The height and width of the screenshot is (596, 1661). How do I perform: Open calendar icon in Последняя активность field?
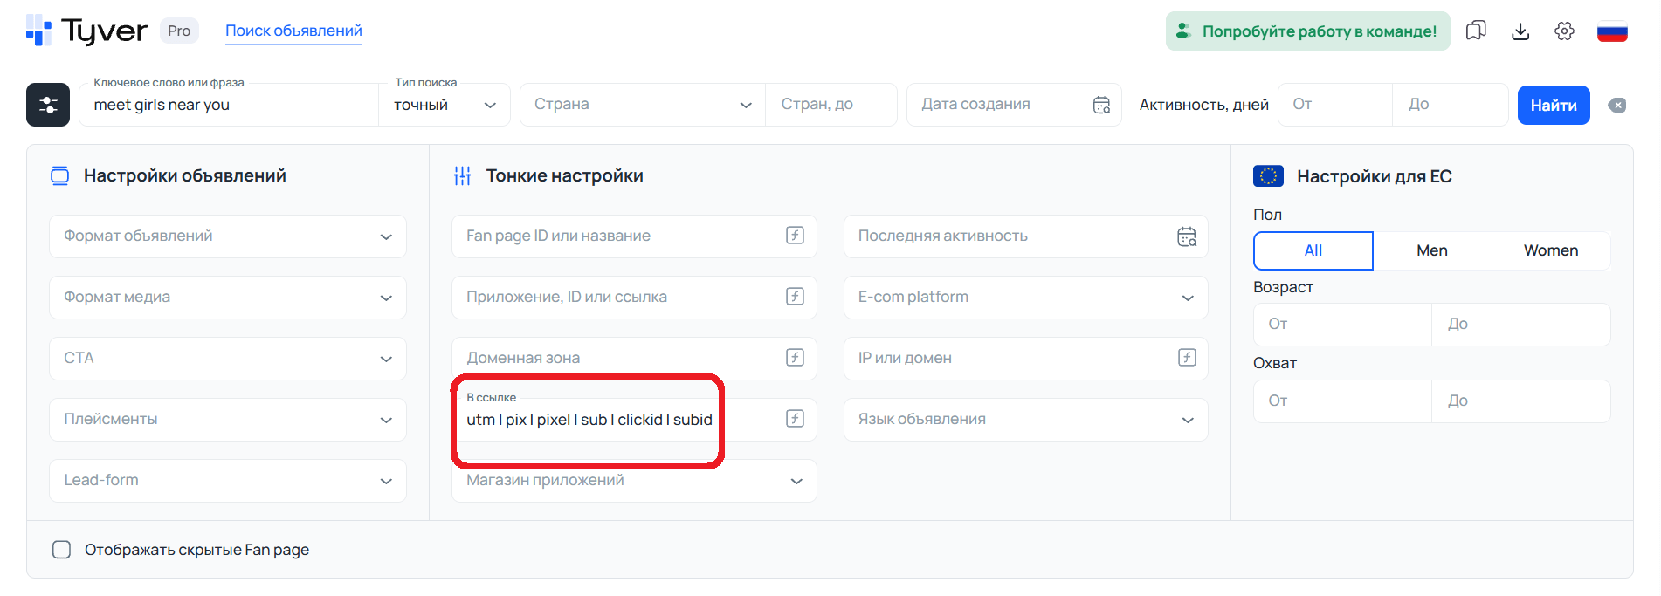[1187, 236]
